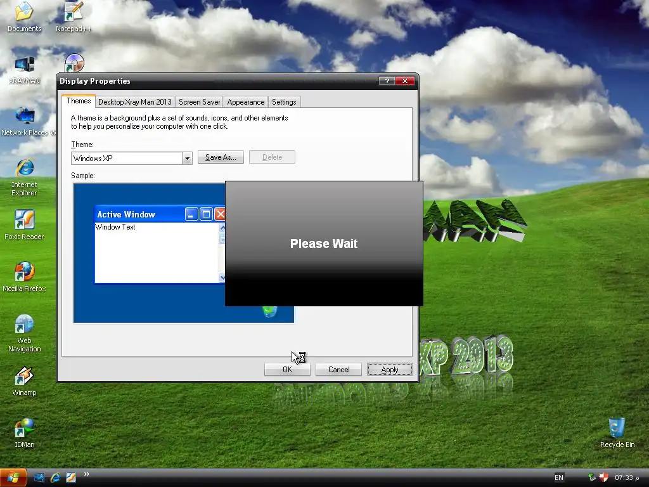Screen dimensions: 649x487
Task: Click the help question mark button
Action: [387, 81]
